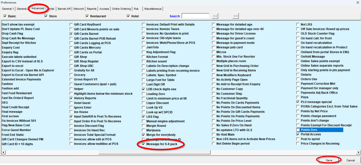Uncheck Input DateR/# in Post To Receives

coord(71,117)
